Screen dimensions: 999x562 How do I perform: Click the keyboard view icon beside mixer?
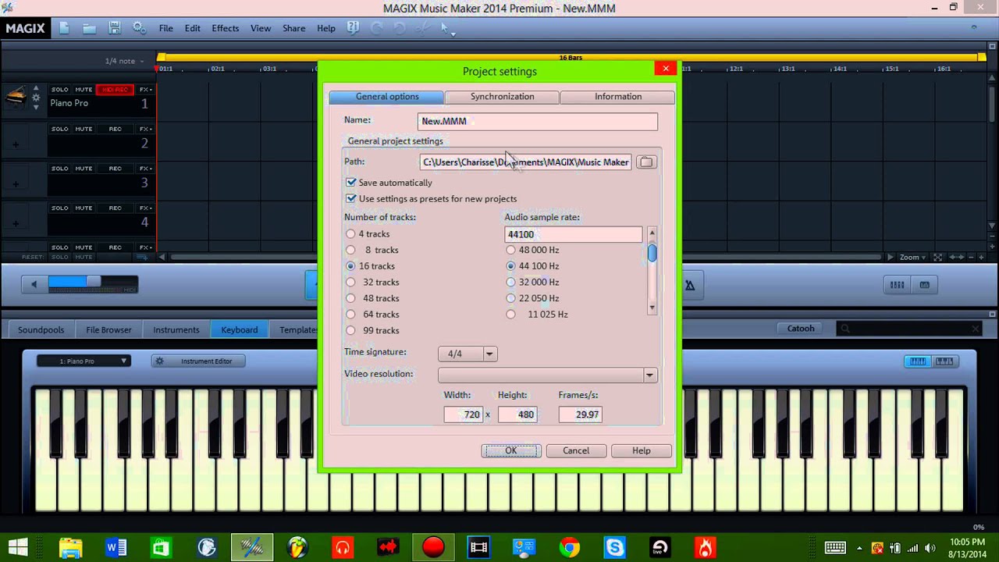925,285
